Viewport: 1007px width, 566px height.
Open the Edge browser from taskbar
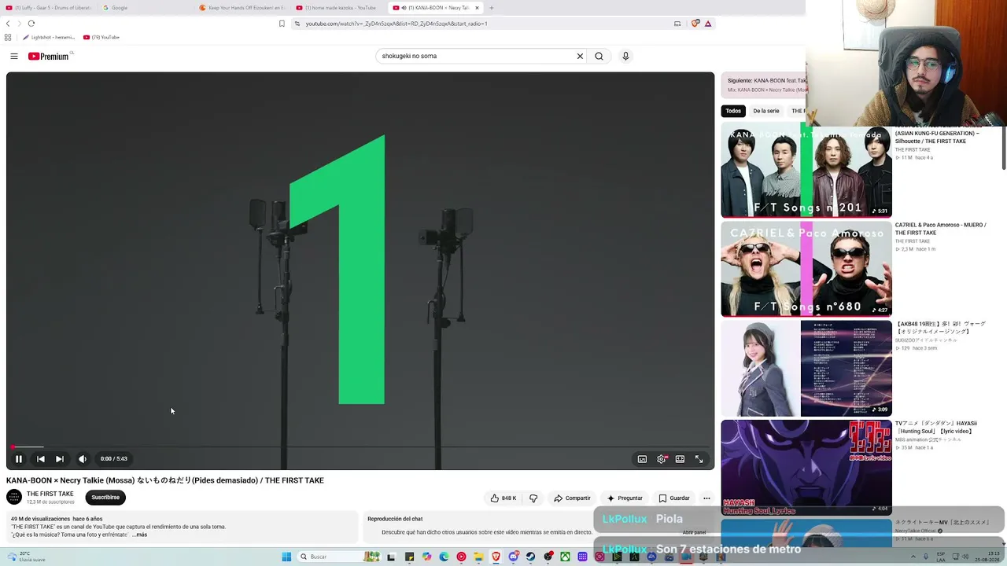[x=444, y=557]
